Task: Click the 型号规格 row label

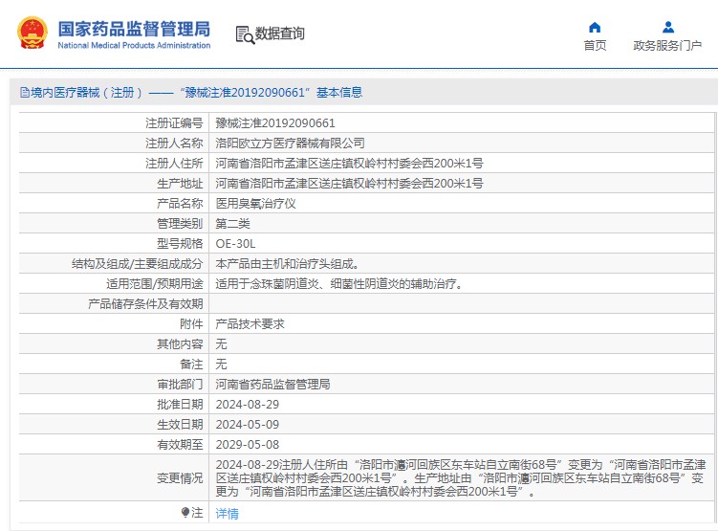Action: 180,244
